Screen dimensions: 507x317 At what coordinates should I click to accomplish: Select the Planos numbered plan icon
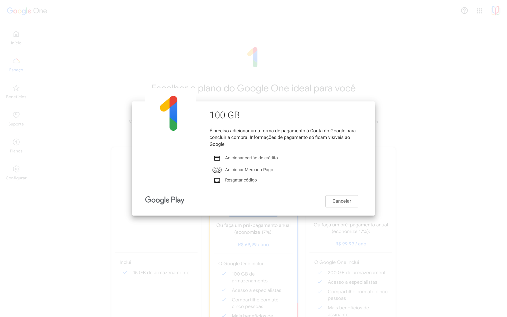point(16,142)
